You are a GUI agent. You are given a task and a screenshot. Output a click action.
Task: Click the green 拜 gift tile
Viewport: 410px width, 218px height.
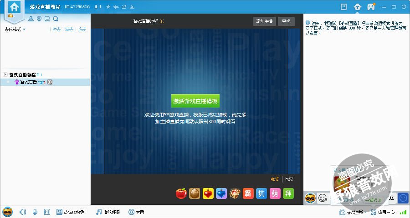[288, 193]
